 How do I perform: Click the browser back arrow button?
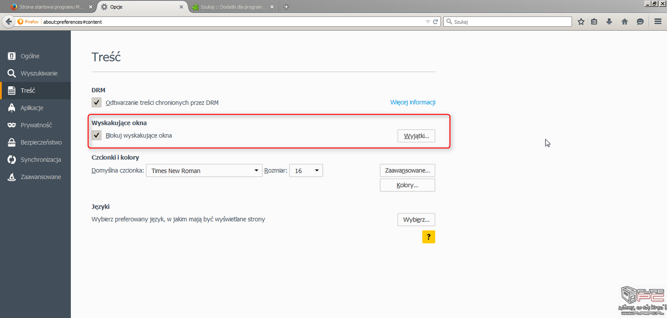(8, 21)
